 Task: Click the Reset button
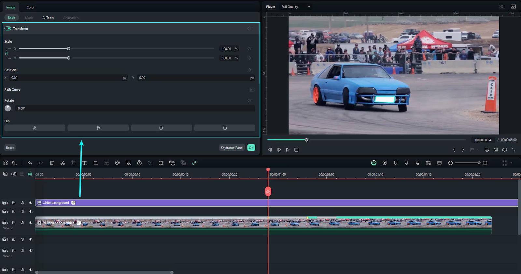point(10,148)
